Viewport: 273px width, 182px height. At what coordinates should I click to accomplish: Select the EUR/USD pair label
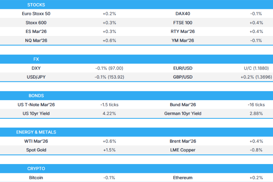point(182,68)
